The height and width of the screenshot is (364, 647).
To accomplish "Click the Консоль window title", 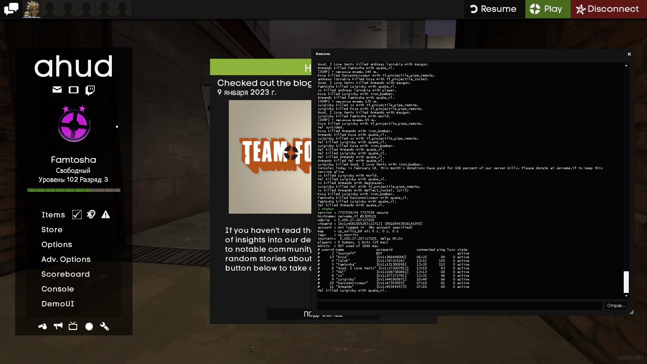I will (x=323, y=54).
